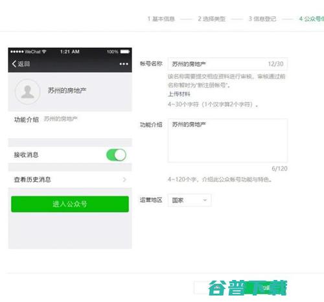Image resolution: width=324 pixels, height=302 pixels.
Task: Click the 功能介绍 text area
Action: click(x=227, y=141)
